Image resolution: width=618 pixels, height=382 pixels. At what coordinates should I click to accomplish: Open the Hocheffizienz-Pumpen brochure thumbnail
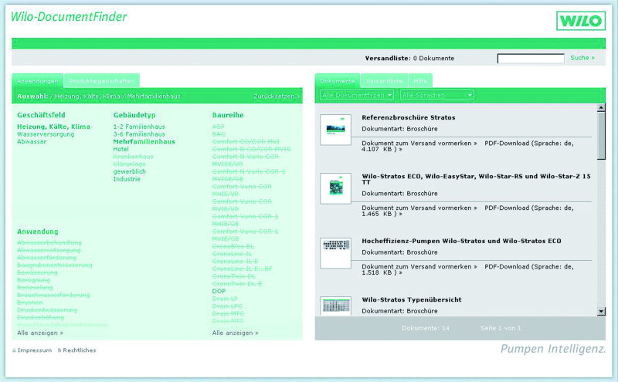tap(335, 253)
